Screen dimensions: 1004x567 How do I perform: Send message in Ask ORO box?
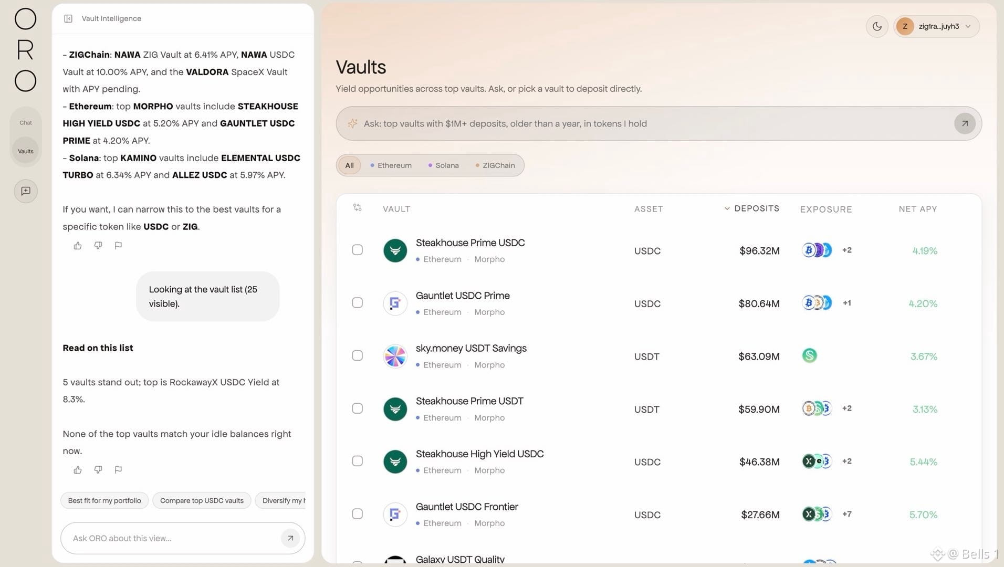pos(290,538)
